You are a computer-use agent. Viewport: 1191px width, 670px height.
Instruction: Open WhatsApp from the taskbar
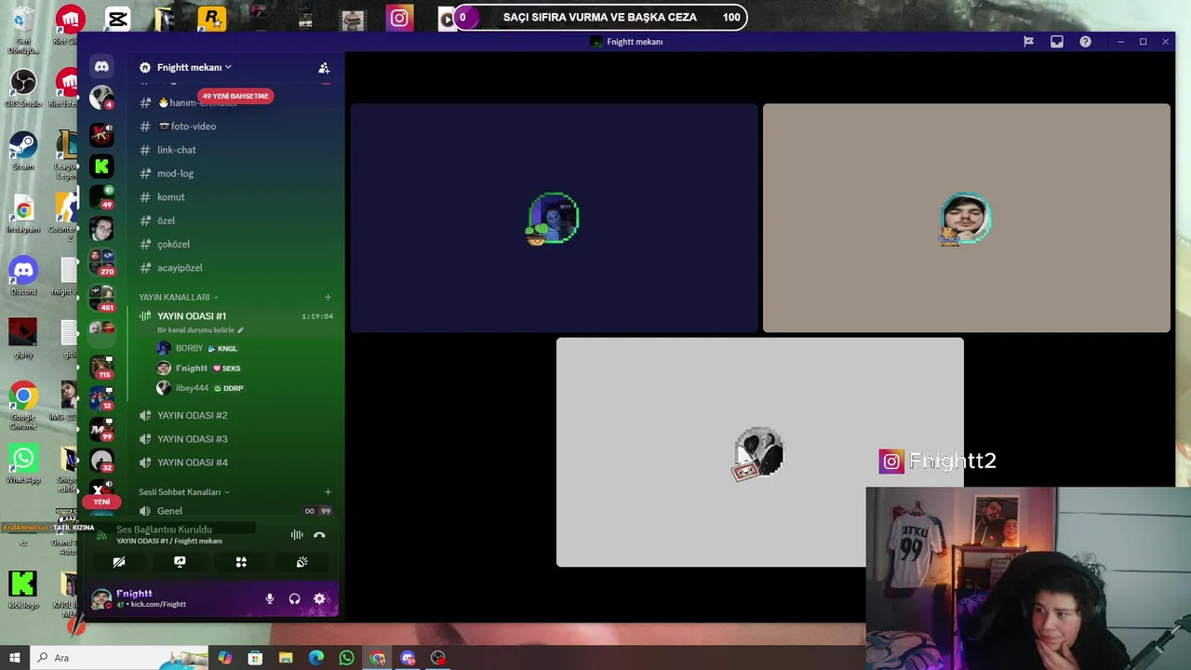[x=347, y=658]
